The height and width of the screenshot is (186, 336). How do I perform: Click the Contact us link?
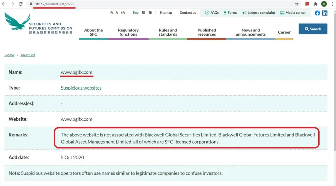click(x=188, y=13)
